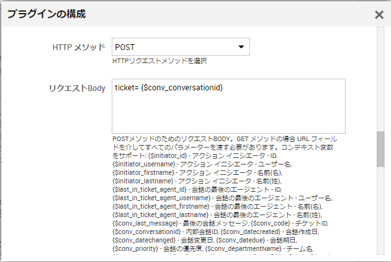Close the プラグインの構成 dialog
The image size is (391, 262).
(x=379, y=15)
